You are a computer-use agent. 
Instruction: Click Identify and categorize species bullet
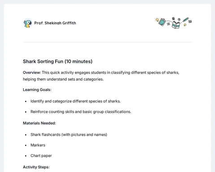click(76, 101)
